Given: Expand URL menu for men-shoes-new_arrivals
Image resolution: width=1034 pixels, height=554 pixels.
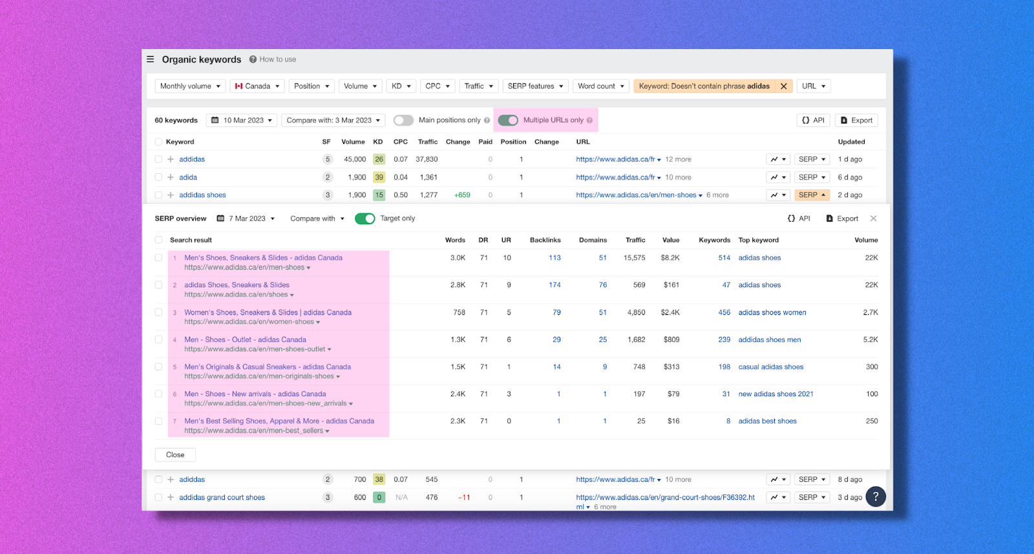Looking at the screenshot, I should coord(351,404).
